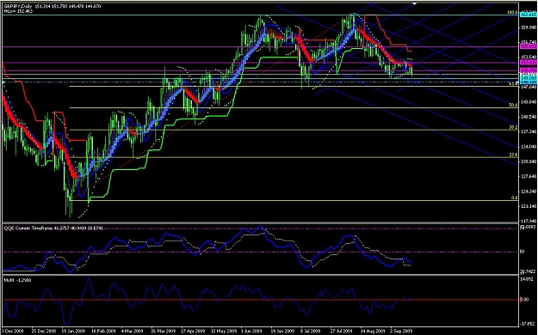
Task: Click the 8 Jul 2009 date label
Action: [311, 332]
